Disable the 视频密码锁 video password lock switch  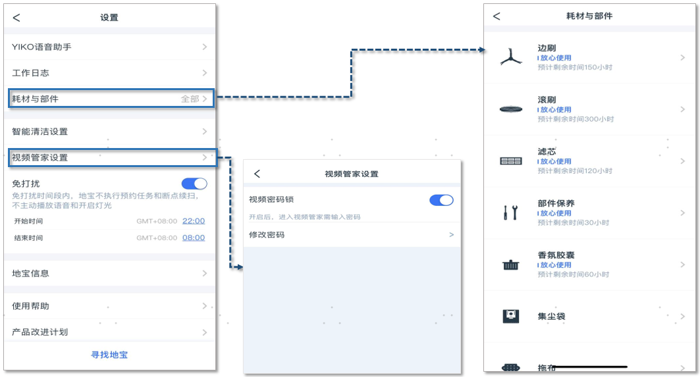click(441, 200)
